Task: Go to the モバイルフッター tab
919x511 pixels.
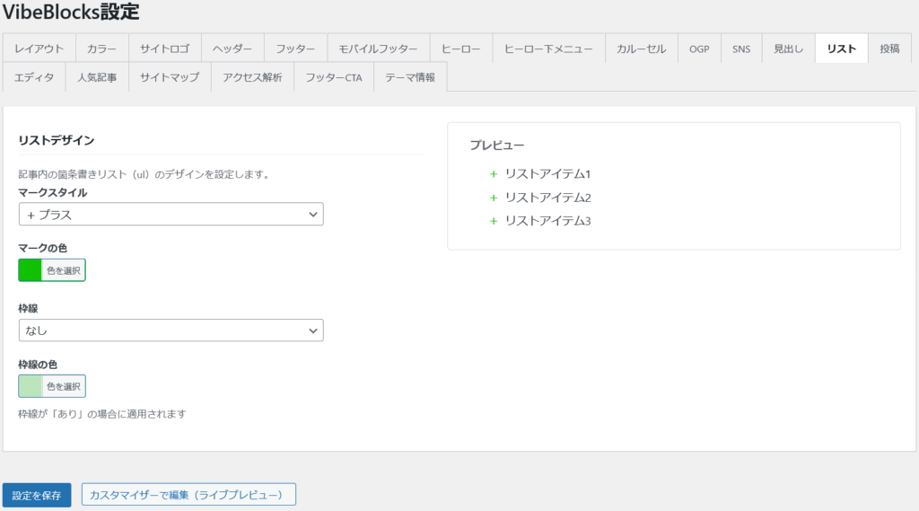Action: [x=378, y=48]
